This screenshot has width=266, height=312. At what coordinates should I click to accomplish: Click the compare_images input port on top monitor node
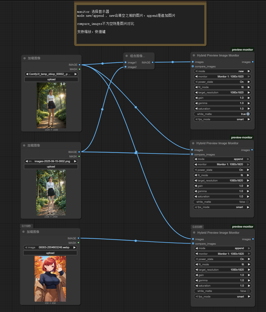pos(193,66)
